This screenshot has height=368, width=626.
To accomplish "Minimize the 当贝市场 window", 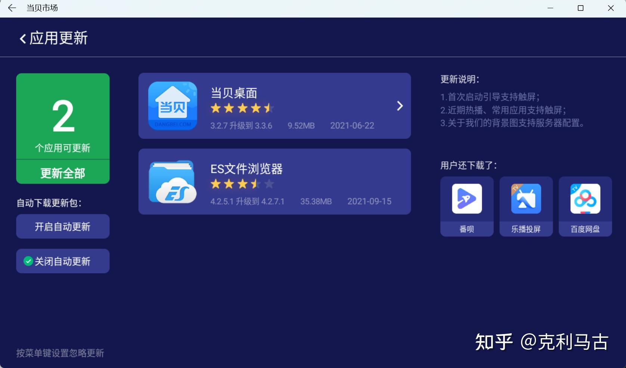I will click(x=550, y=8).
